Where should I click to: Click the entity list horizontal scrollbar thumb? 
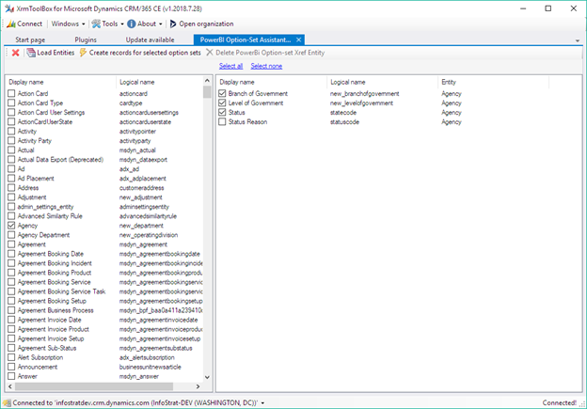pyautogui.click(x=94, y=386)
